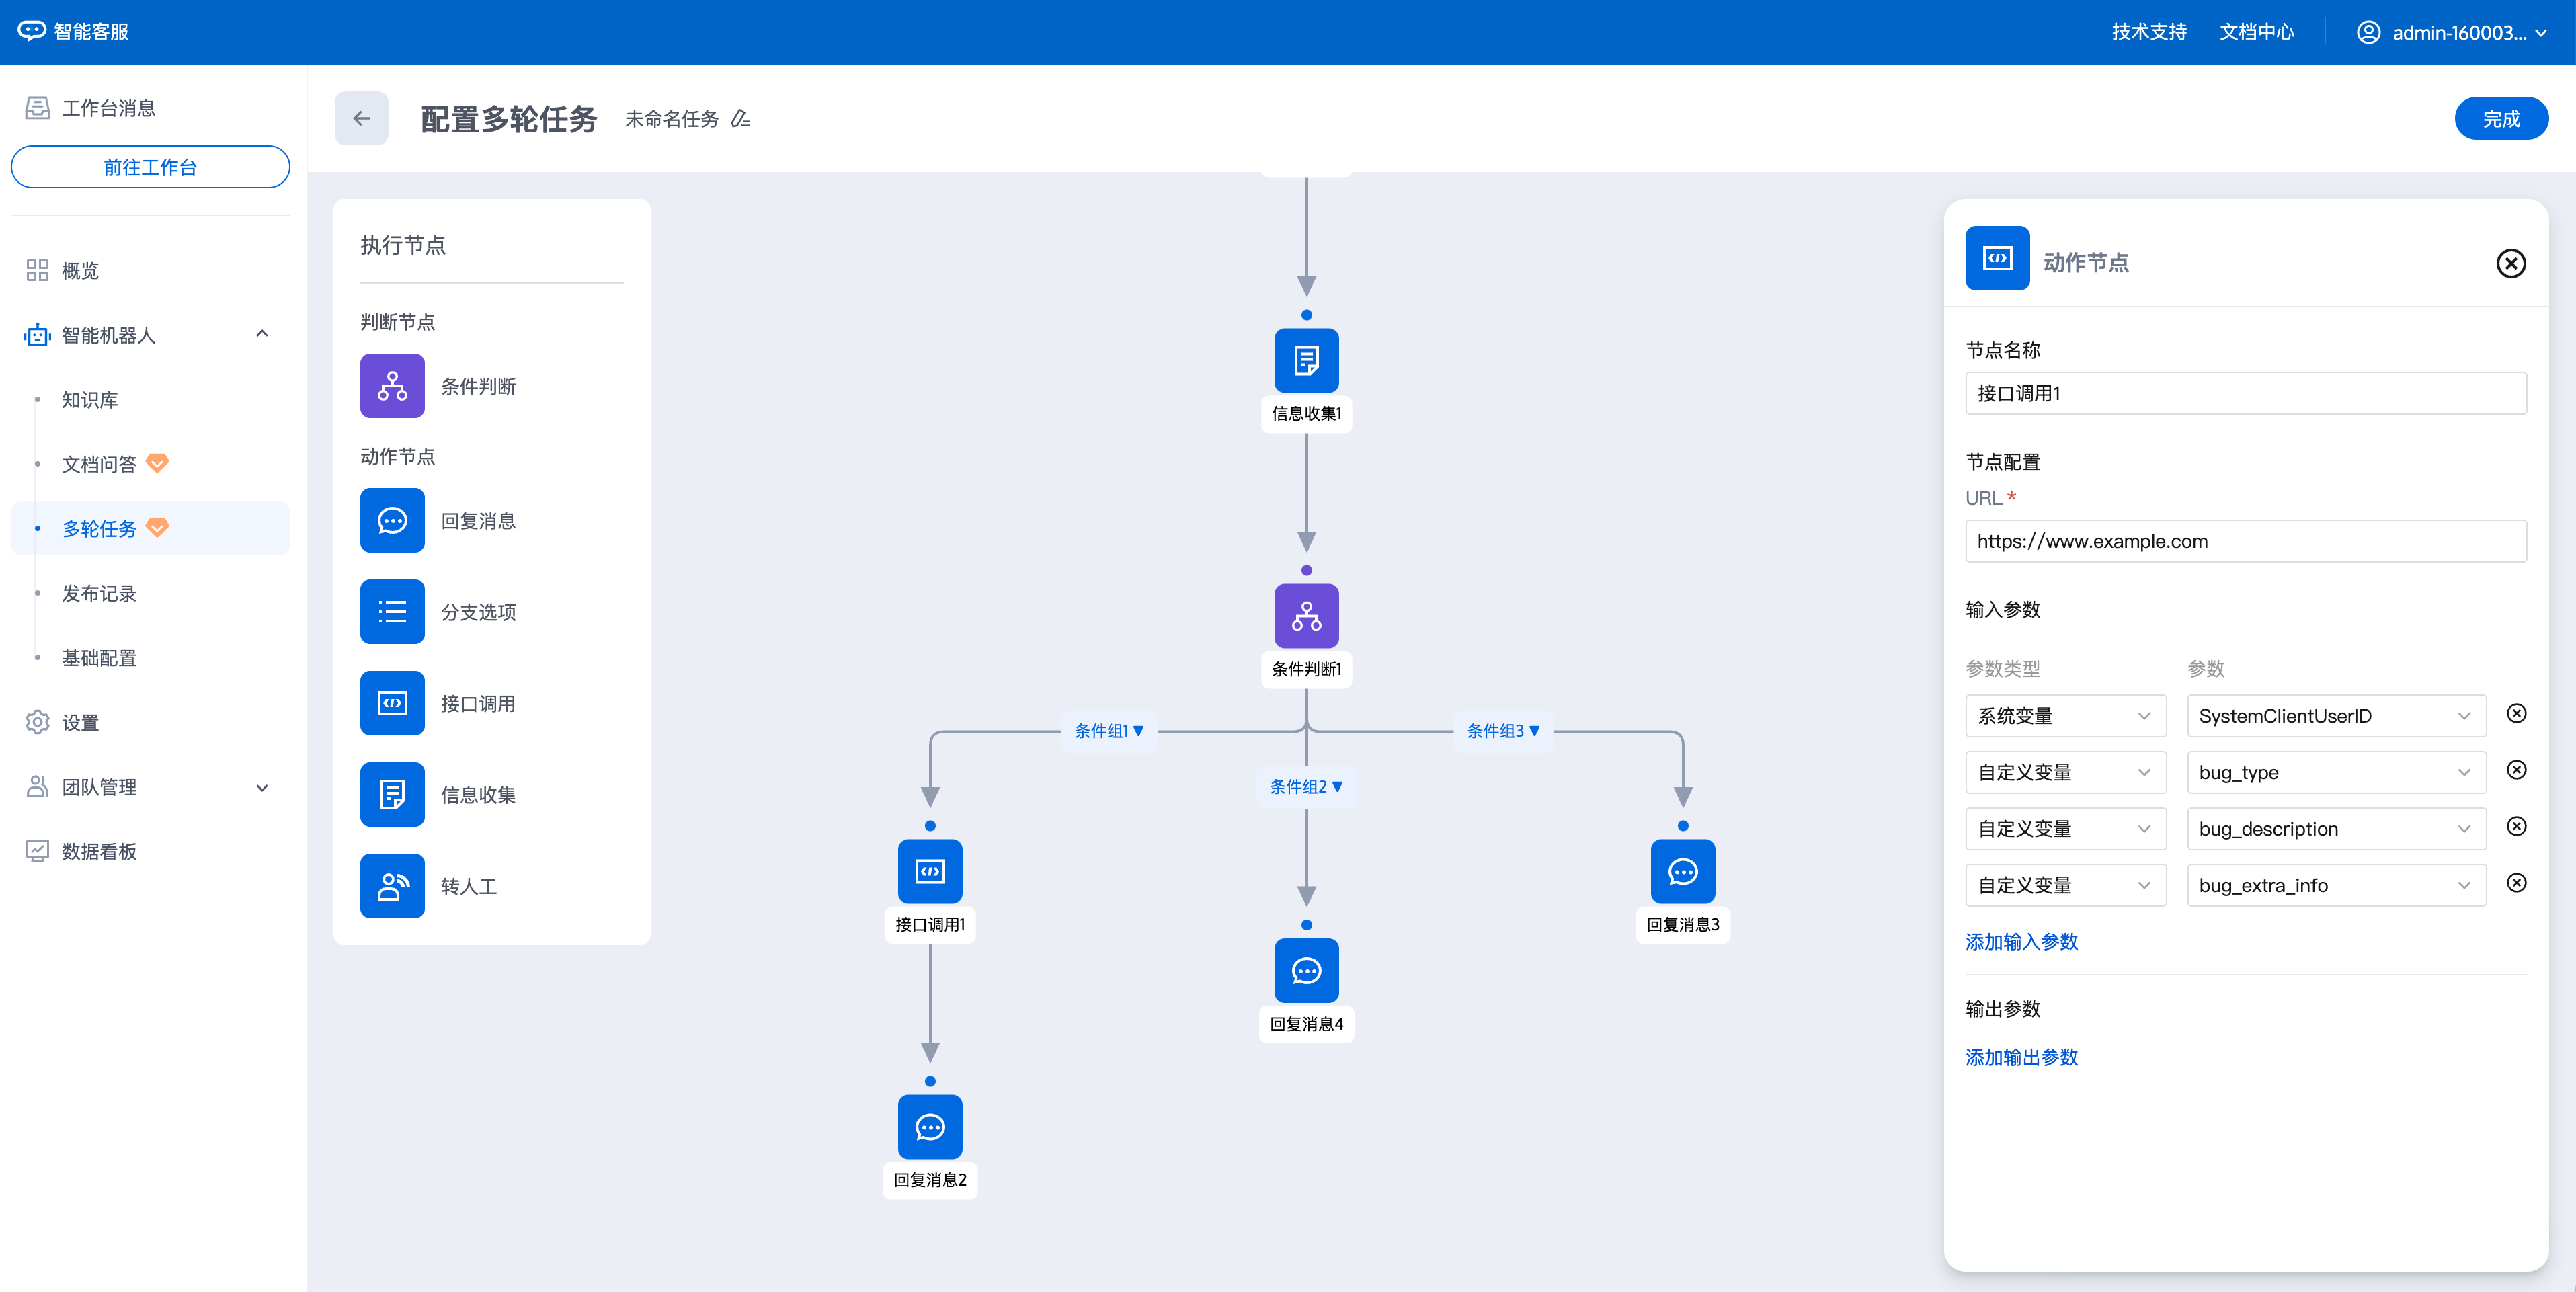Screen dimensions: 2576x1292
Task: Close the 动作节点 configuration panel
Action: [x=2510, y=263]
